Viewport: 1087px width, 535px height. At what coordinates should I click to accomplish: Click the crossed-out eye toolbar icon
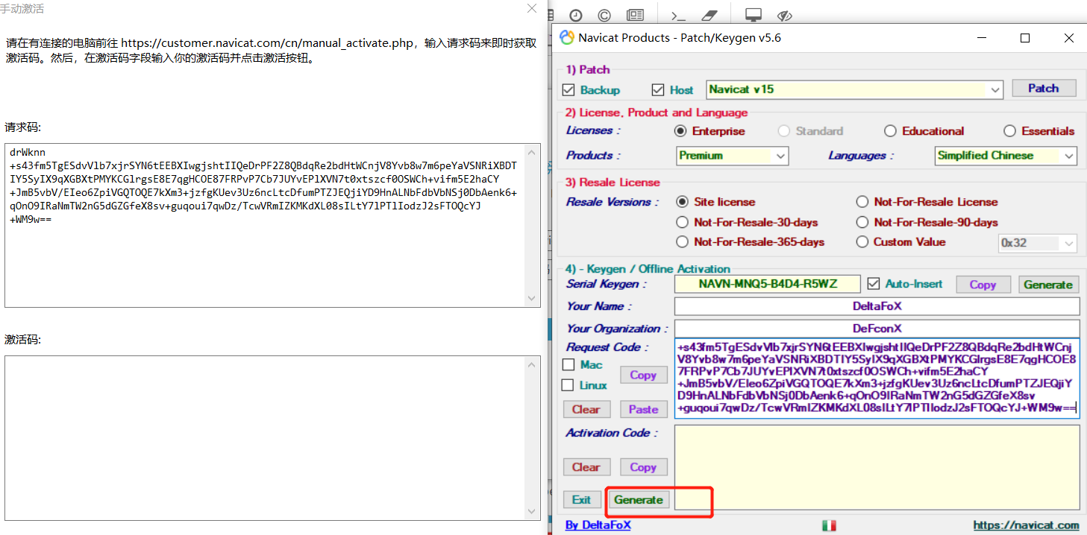coord(784,15)
